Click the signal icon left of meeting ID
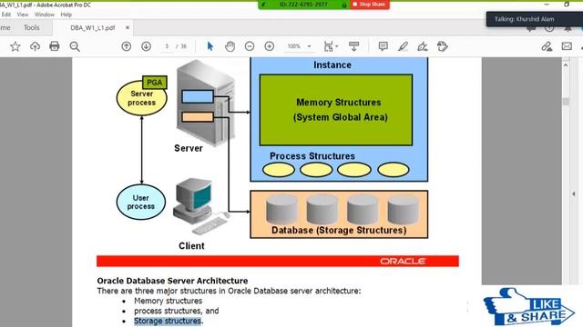Image resolution: width=583 pixels, height=327 pixels. click(x=263, y=5)
